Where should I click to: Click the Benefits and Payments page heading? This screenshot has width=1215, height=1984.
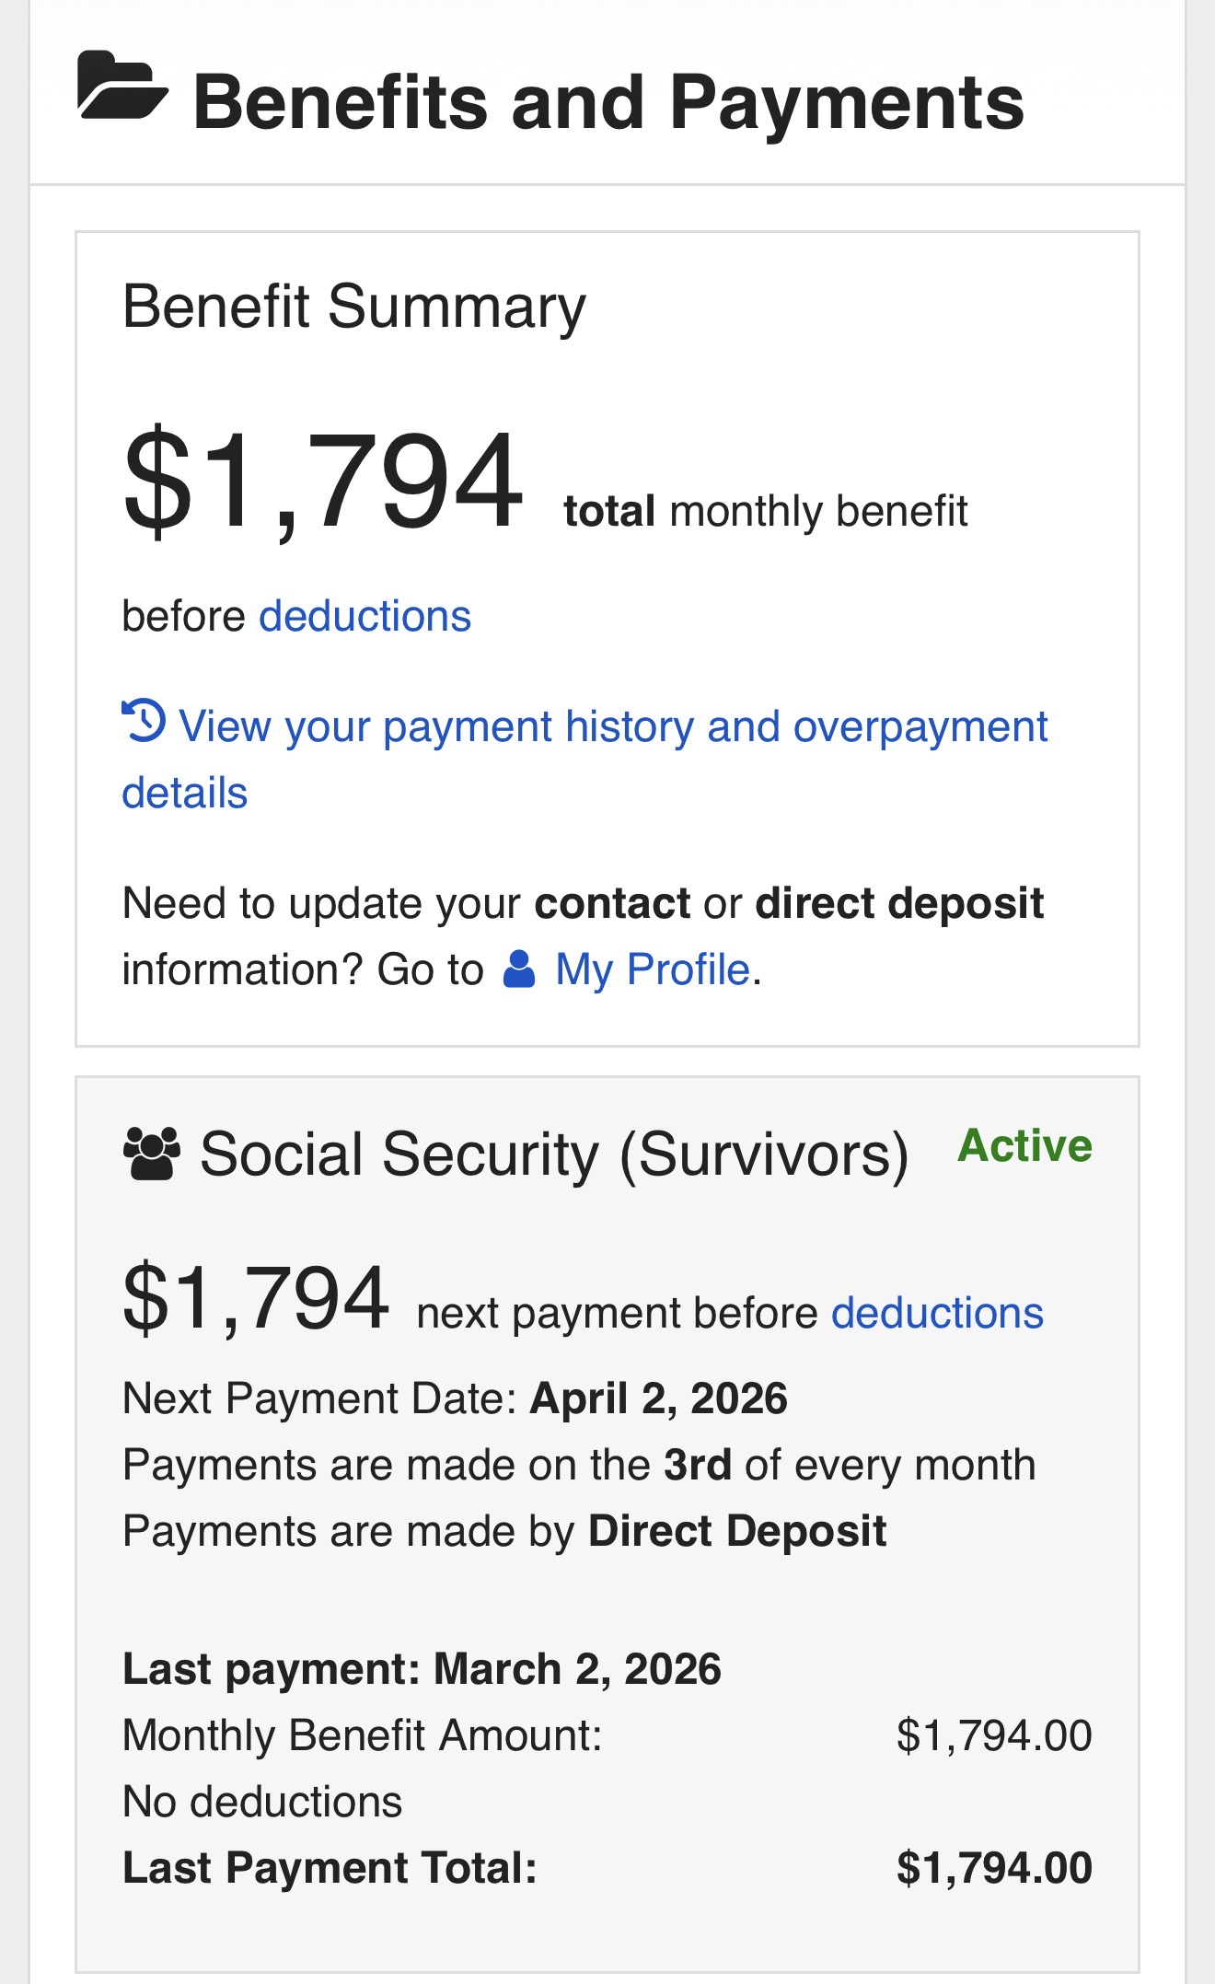click(608, 102)
